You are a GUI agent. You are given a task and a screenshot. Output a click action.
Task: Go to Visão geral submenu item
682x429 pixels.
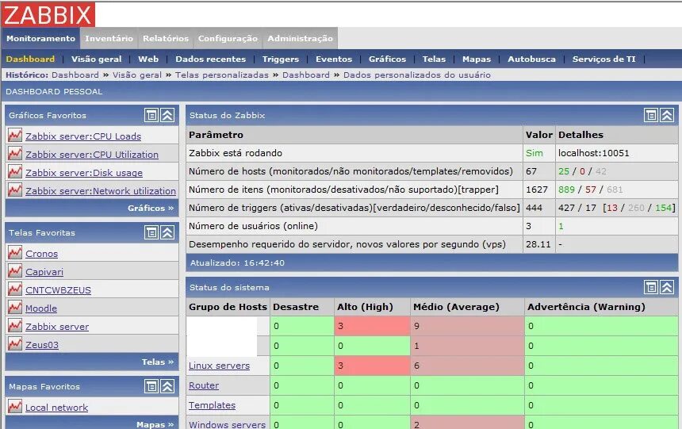tap(97, 59)
